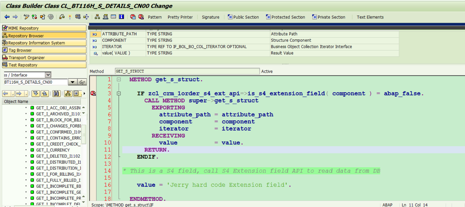The height and width of the screenshot is (207, 465).
Task: Toggle Display/Change pencil icon
Action: click(x=26, y=17)
